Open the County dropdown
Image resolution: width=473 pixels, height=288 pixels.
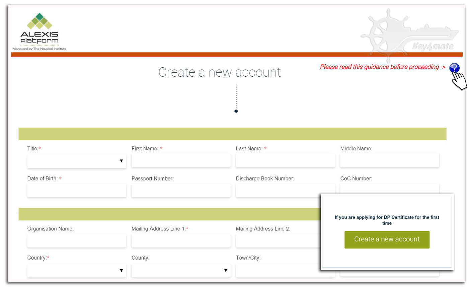tap(181, 271)
